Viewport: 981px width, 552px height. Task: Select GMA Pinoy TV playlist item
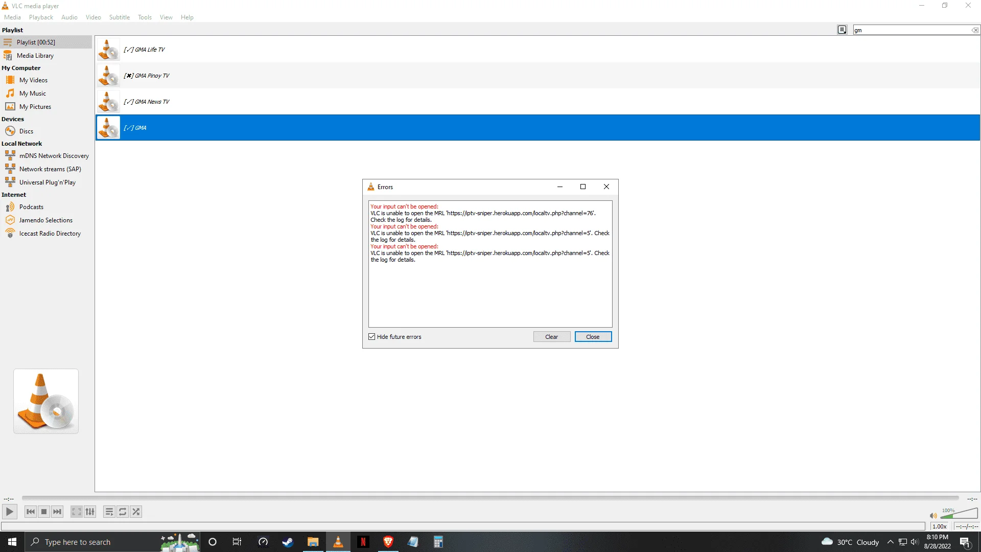(x=538, y=76)
